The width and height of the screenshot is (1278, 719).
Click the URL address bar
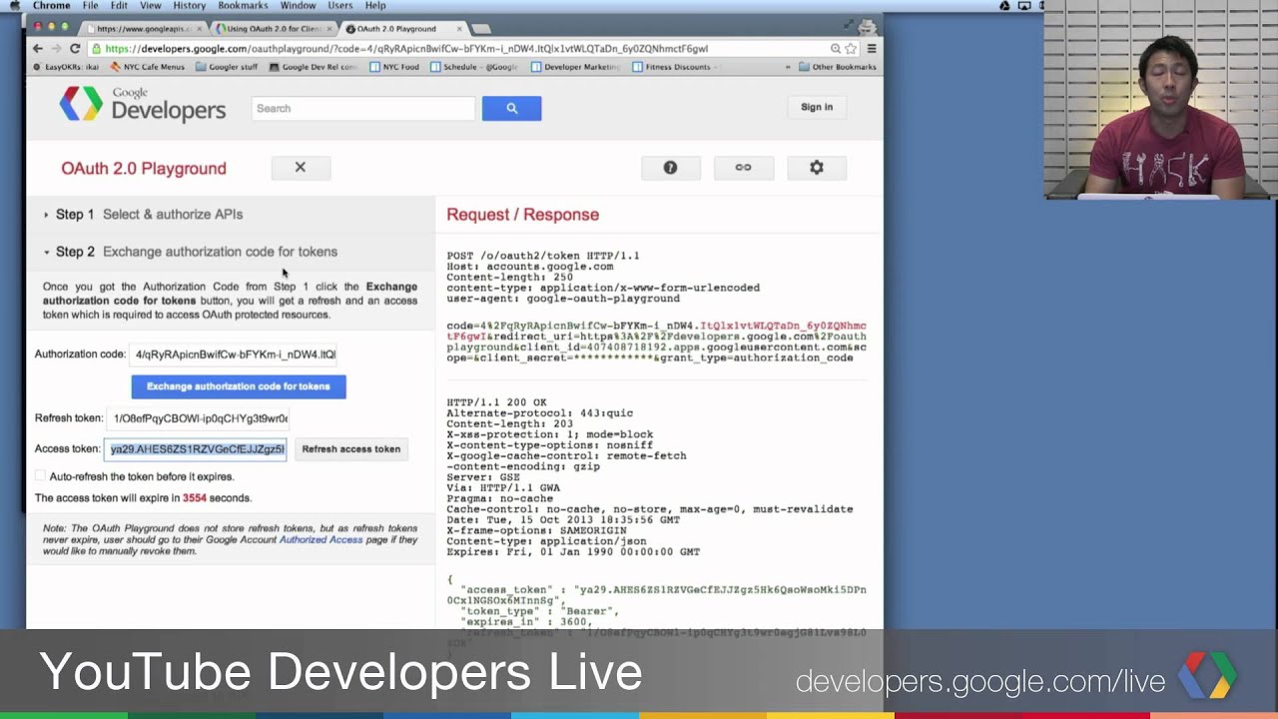(x=459, y=48)
